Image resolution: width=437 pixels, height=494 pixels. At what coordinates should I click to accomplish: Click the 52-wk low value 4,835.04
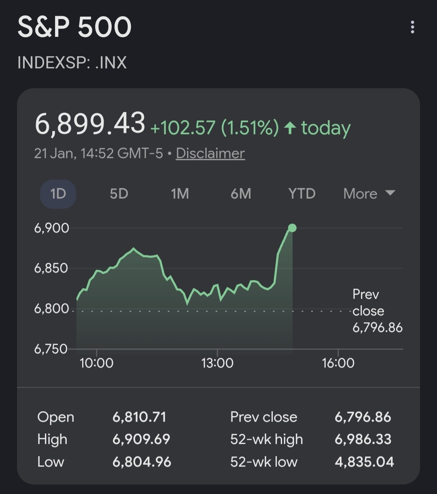(364, 462)
